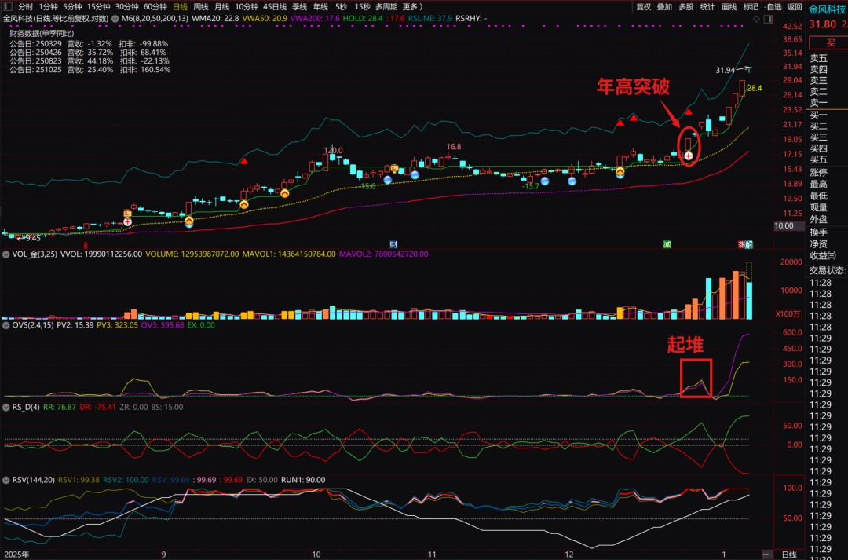
Task: Click the 复权 button
Action: 644,6
